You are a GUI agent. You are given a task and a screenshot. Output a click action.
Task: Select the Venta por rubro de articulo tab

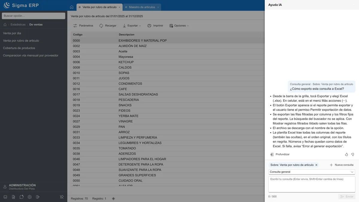point(99,7)
